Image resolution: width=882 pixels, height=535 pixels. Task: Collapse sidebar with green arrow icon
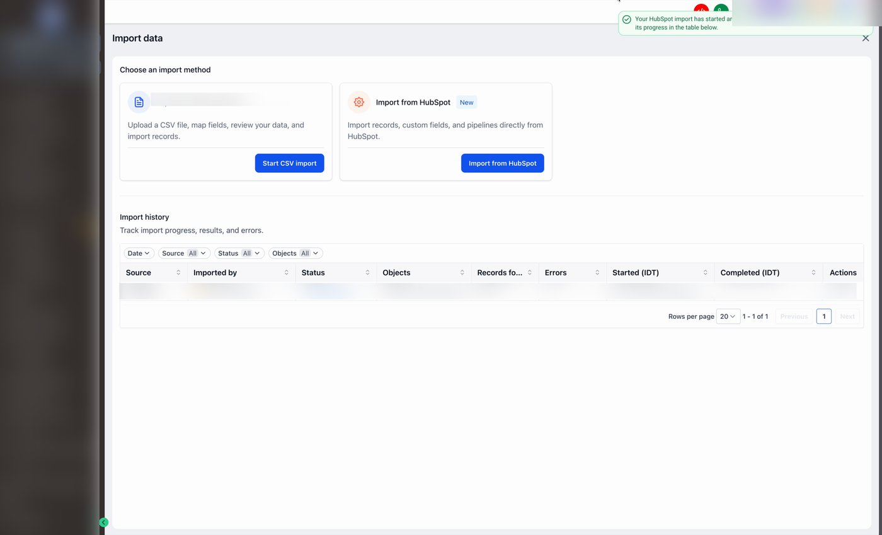[104, 522]
